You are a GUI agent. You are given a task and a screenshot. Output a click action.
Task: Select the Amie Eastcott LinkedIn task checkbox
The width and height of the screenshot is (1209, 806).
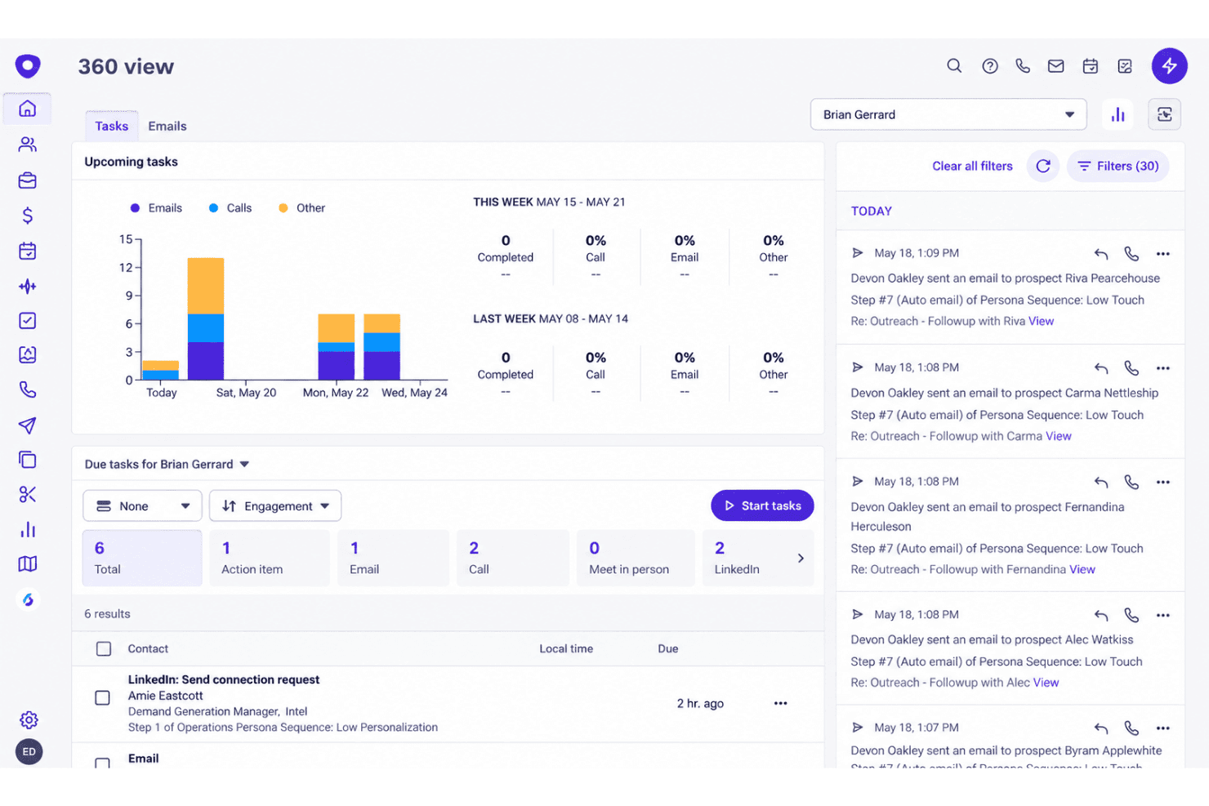click(x=102, y=697)
